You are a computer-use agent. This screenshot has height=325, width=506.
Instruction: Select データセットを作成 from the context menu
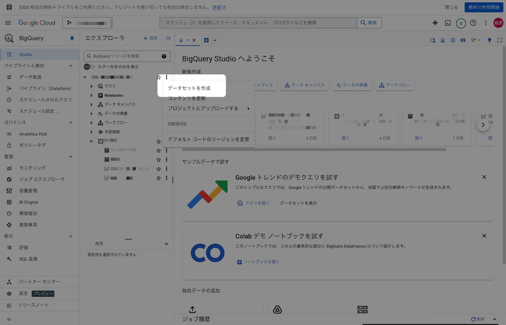coord(189,88)
